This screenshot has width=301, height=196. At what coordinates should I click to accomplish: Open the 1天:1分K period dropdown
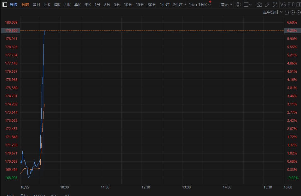[200, 4]
